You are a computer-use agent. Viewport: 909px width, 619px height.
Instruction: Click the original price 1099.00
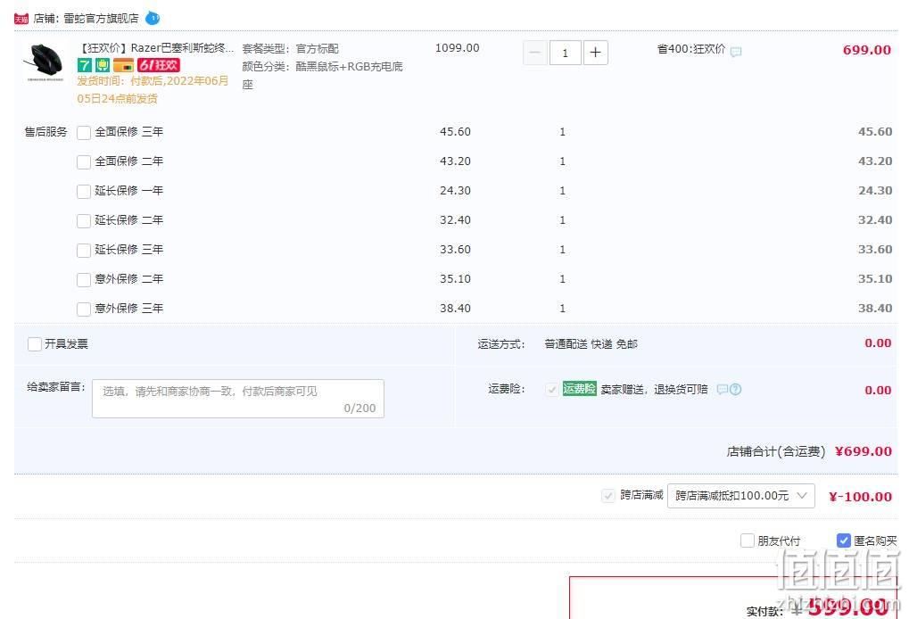[x=458, y=48]
